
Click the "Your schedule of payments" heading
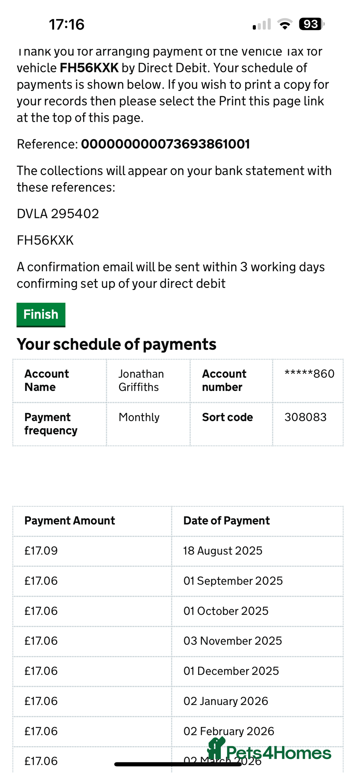click(x=116, y=344)
